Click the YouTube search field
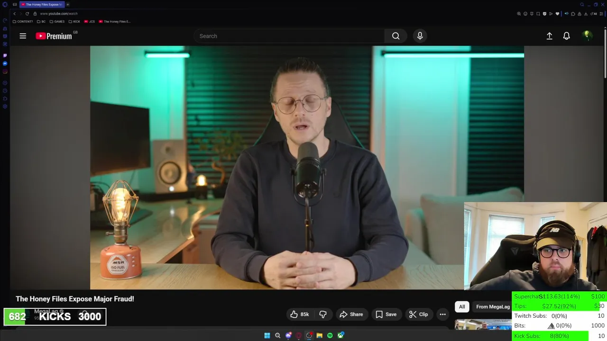Viewport: 607px width, 341px height. click(x=289, y=36)
